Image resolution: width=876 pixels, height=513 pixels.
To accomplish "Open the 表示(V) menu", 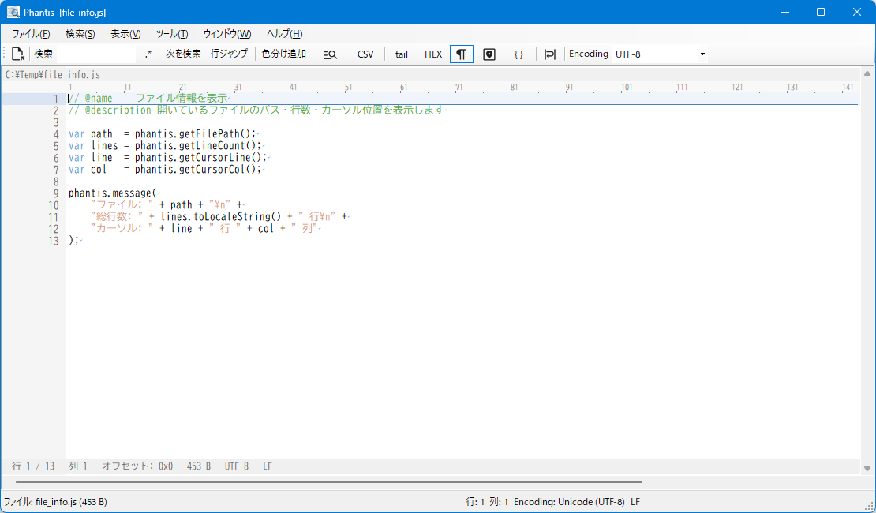I will [125, 34].
